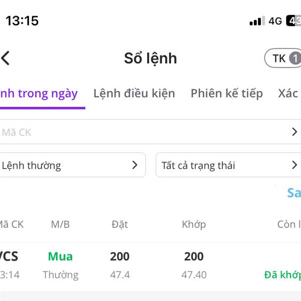Tap the chevron in Mã CK field

[x=294, y=132]
